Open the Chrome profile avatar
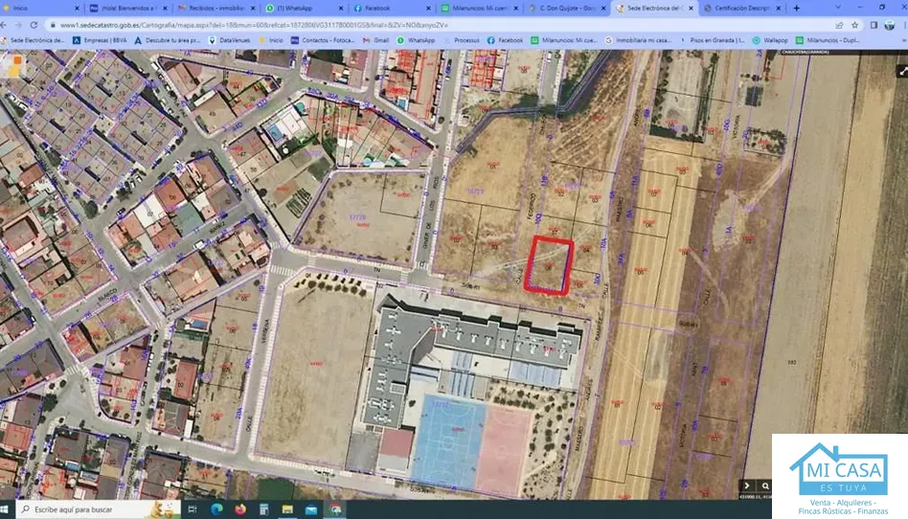Viewport: 908px width, 519px height. click(890, 25)
